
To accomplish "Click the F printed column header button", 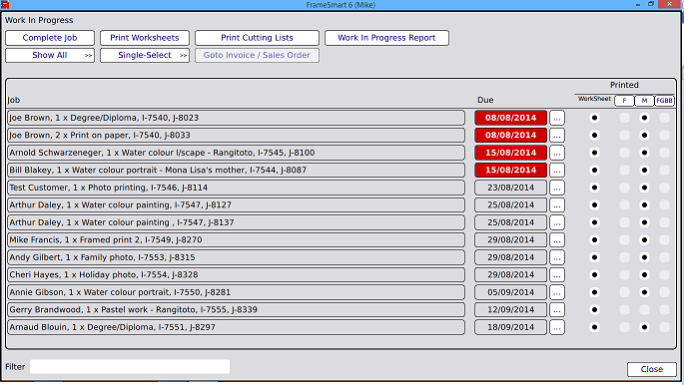I will [x=624, y=101].
